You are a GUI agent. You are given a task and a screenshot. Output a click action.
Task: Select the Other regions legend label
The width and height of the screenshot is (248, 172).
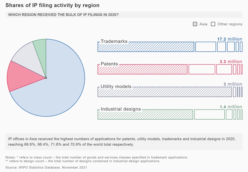tap(230, 24)
